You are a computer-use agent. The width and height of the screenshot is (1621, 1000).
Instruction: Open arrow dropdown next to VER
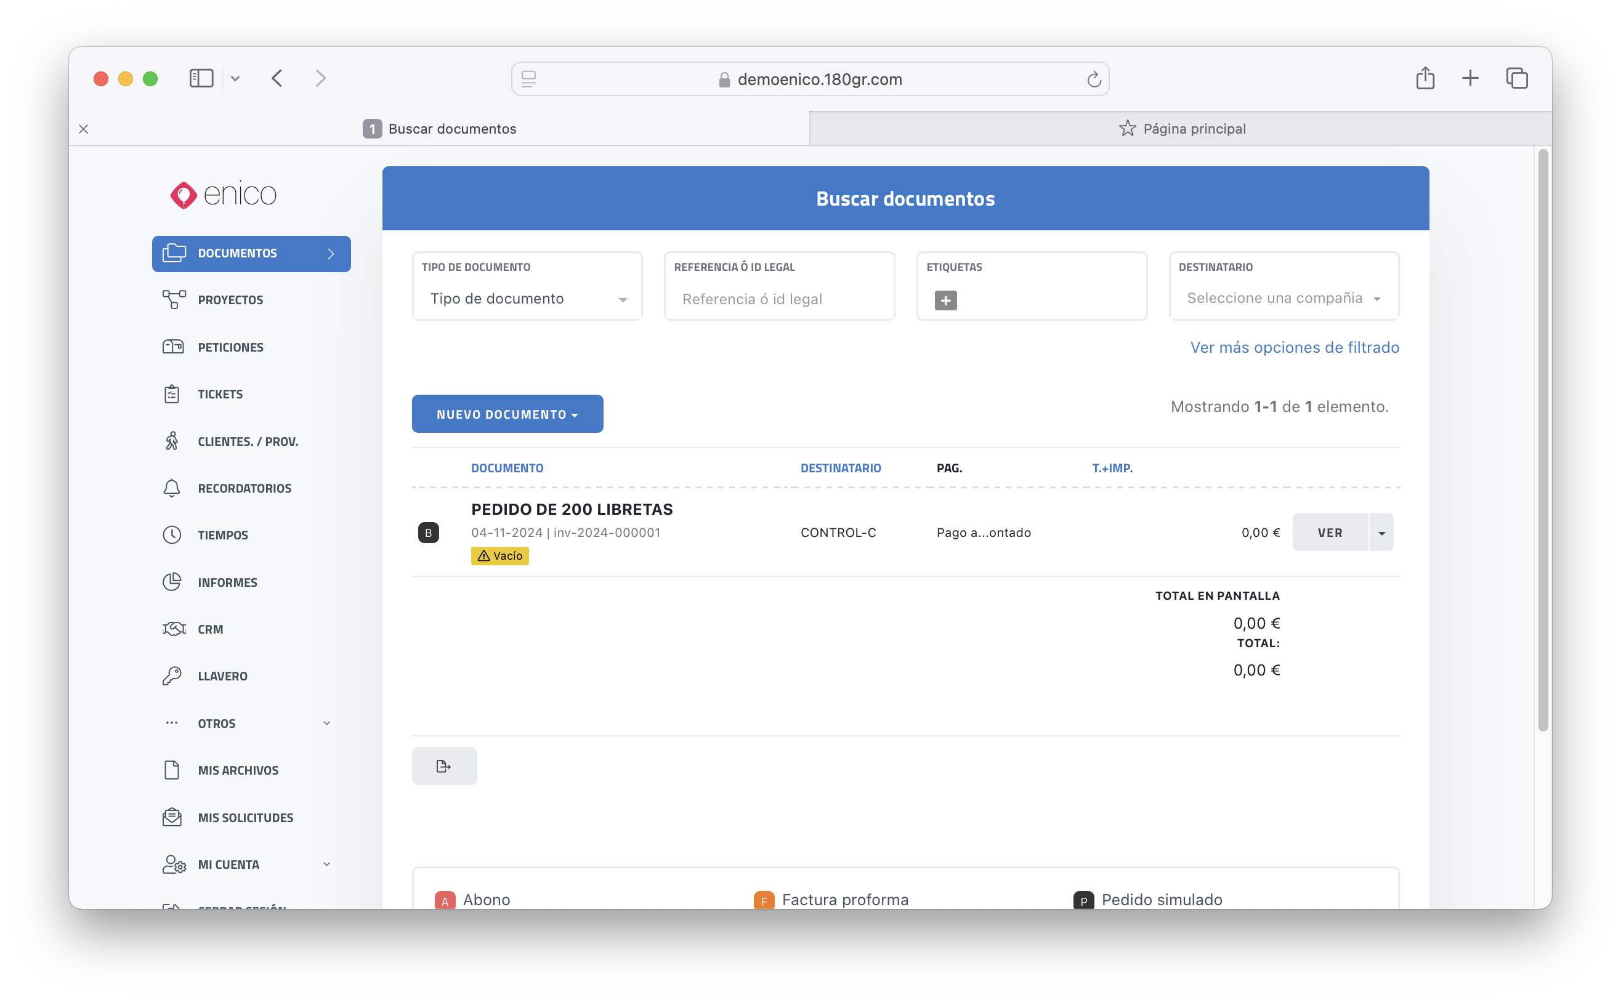(1381, 533)
